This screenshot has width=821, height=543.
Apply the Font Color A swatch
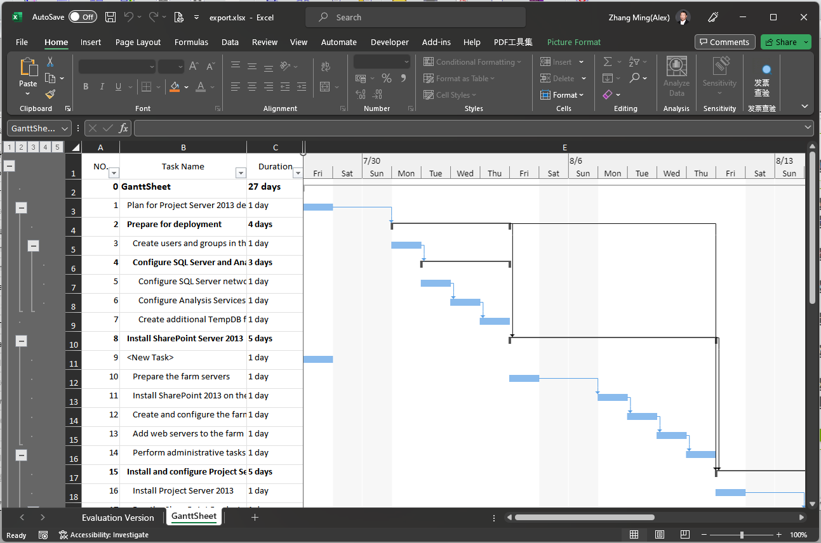tap(201, 87)
